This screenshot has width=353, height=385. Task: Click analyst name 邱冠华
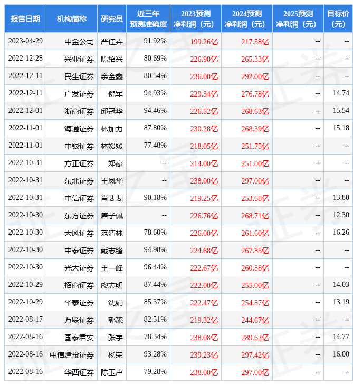(112, 111)
